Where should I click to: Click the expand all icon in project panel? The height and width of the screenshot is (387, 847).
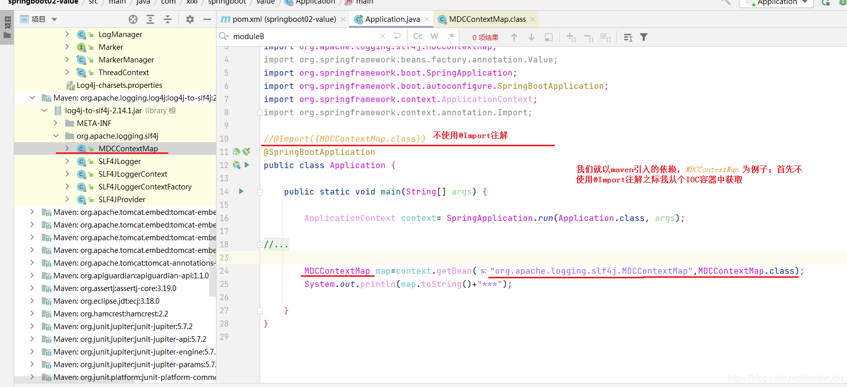coord(150,19)
